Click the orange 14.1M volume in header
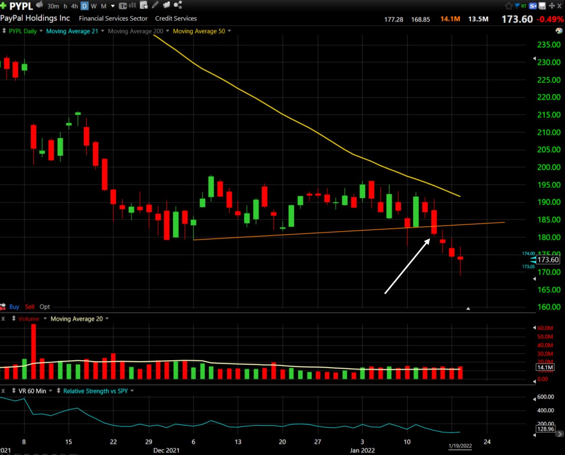Screen dimensions: 565x455 coord(450,19)
